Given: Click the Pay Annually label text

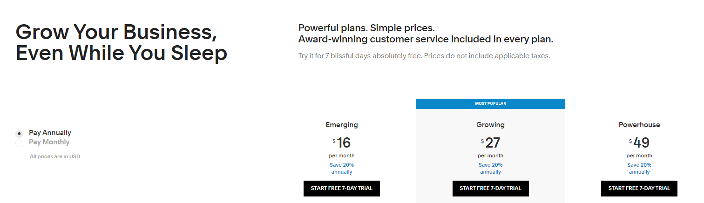Looking at the screenshot, I should pos(50,133).
